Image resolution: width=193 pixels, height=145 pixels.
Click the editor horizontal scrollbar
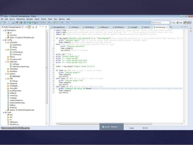tap(105, 124)
